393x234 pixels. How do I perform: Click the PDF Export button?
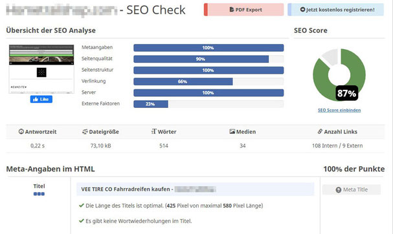tap(244, 10)
